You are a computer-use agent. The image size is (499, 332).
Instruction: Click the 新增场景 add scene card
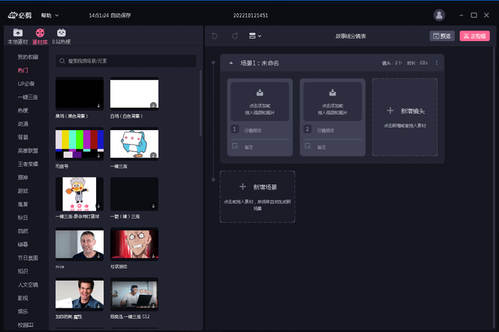tap(257, 197)
